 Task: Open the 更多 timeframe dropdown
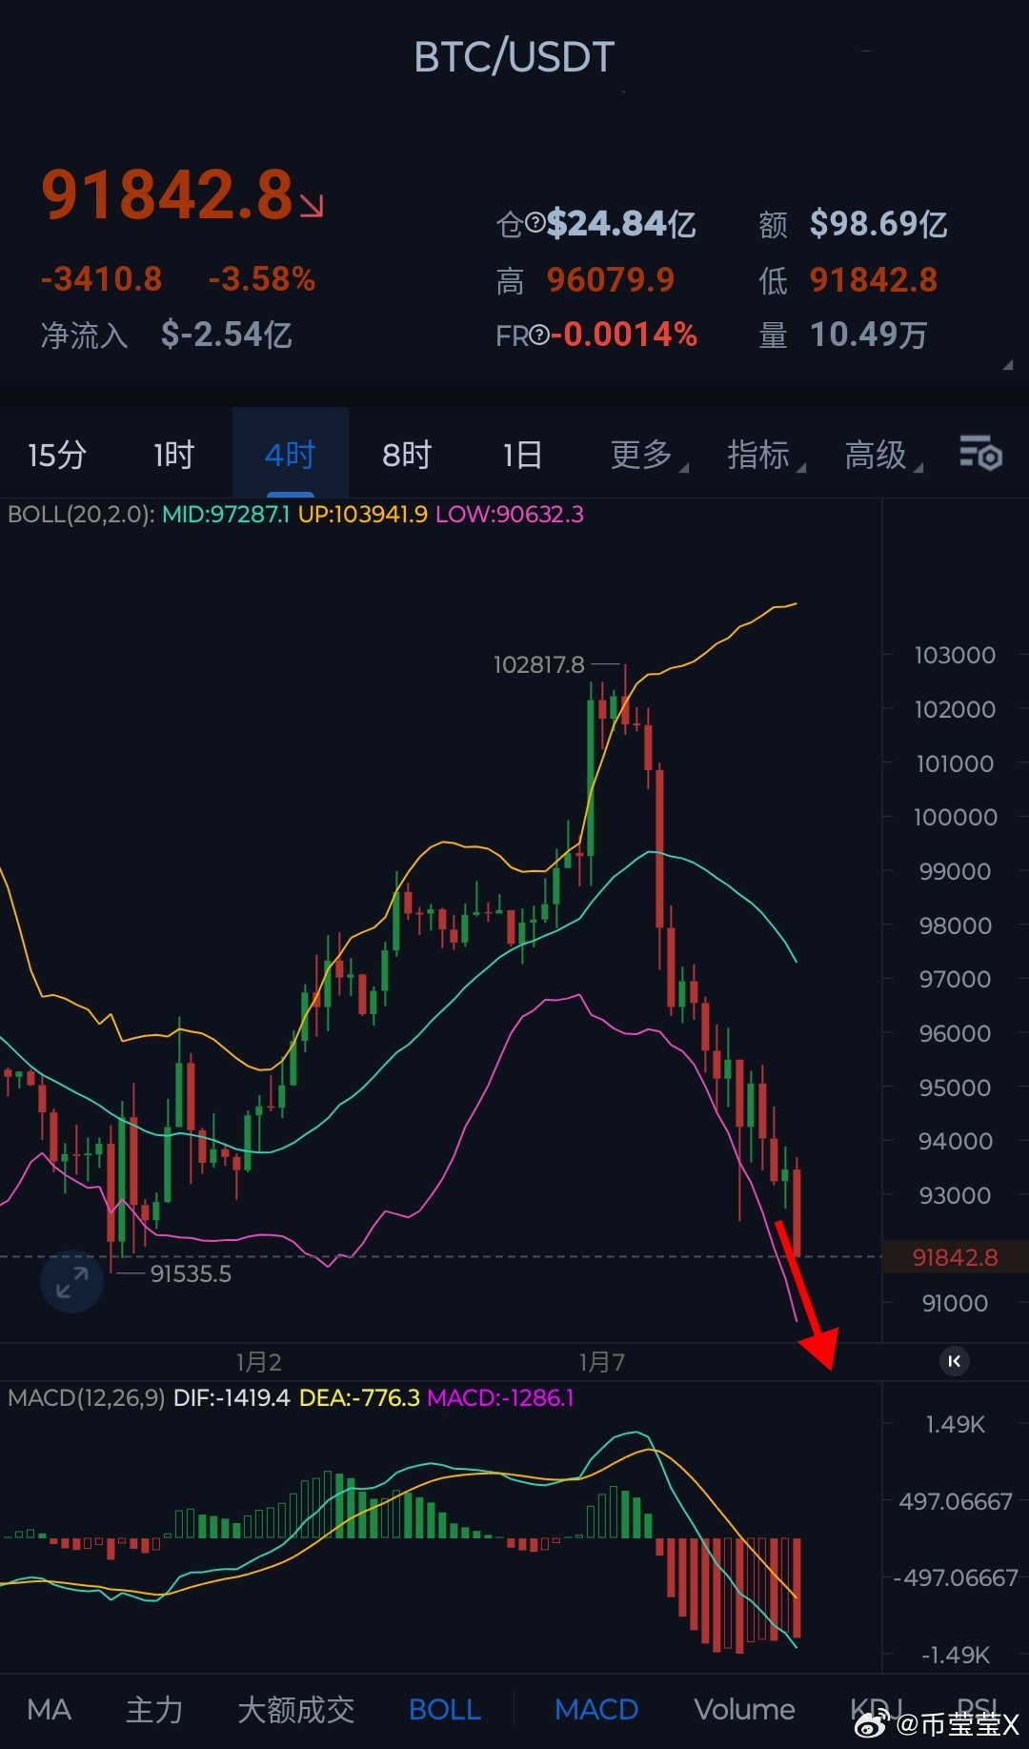pyautogui.click(x=648, y=455)
